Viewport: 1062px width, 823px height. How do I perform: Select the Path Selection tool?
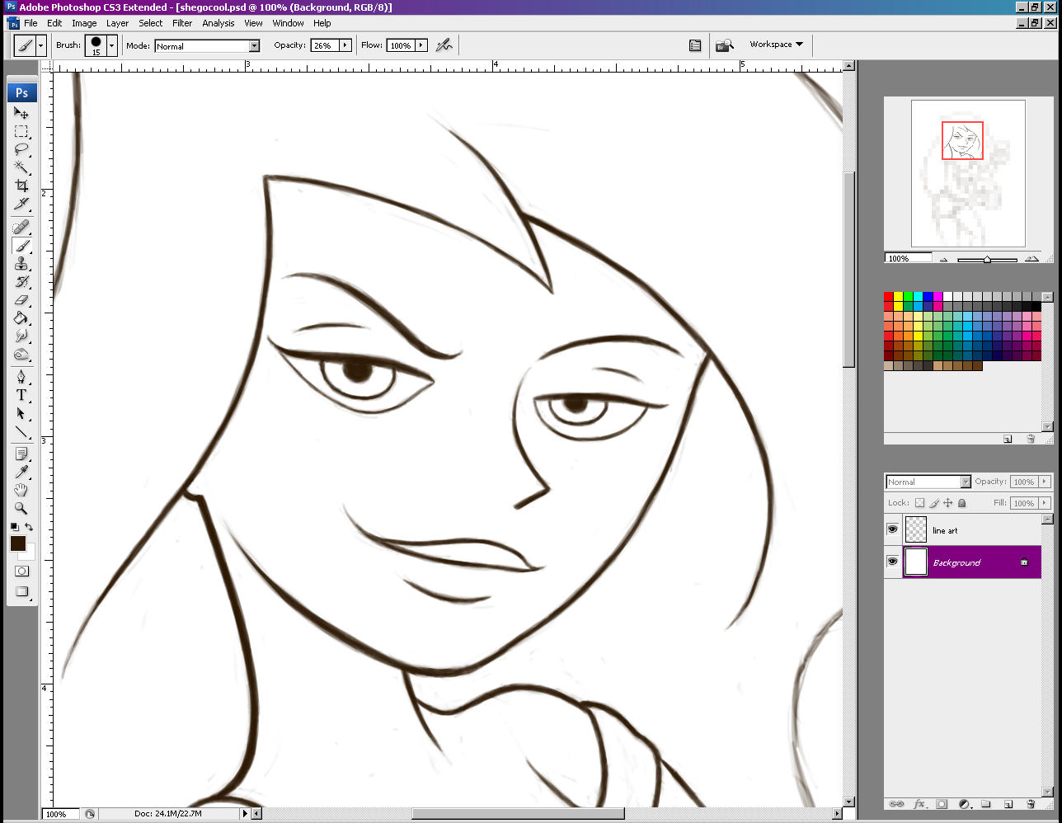coord(21,413)
